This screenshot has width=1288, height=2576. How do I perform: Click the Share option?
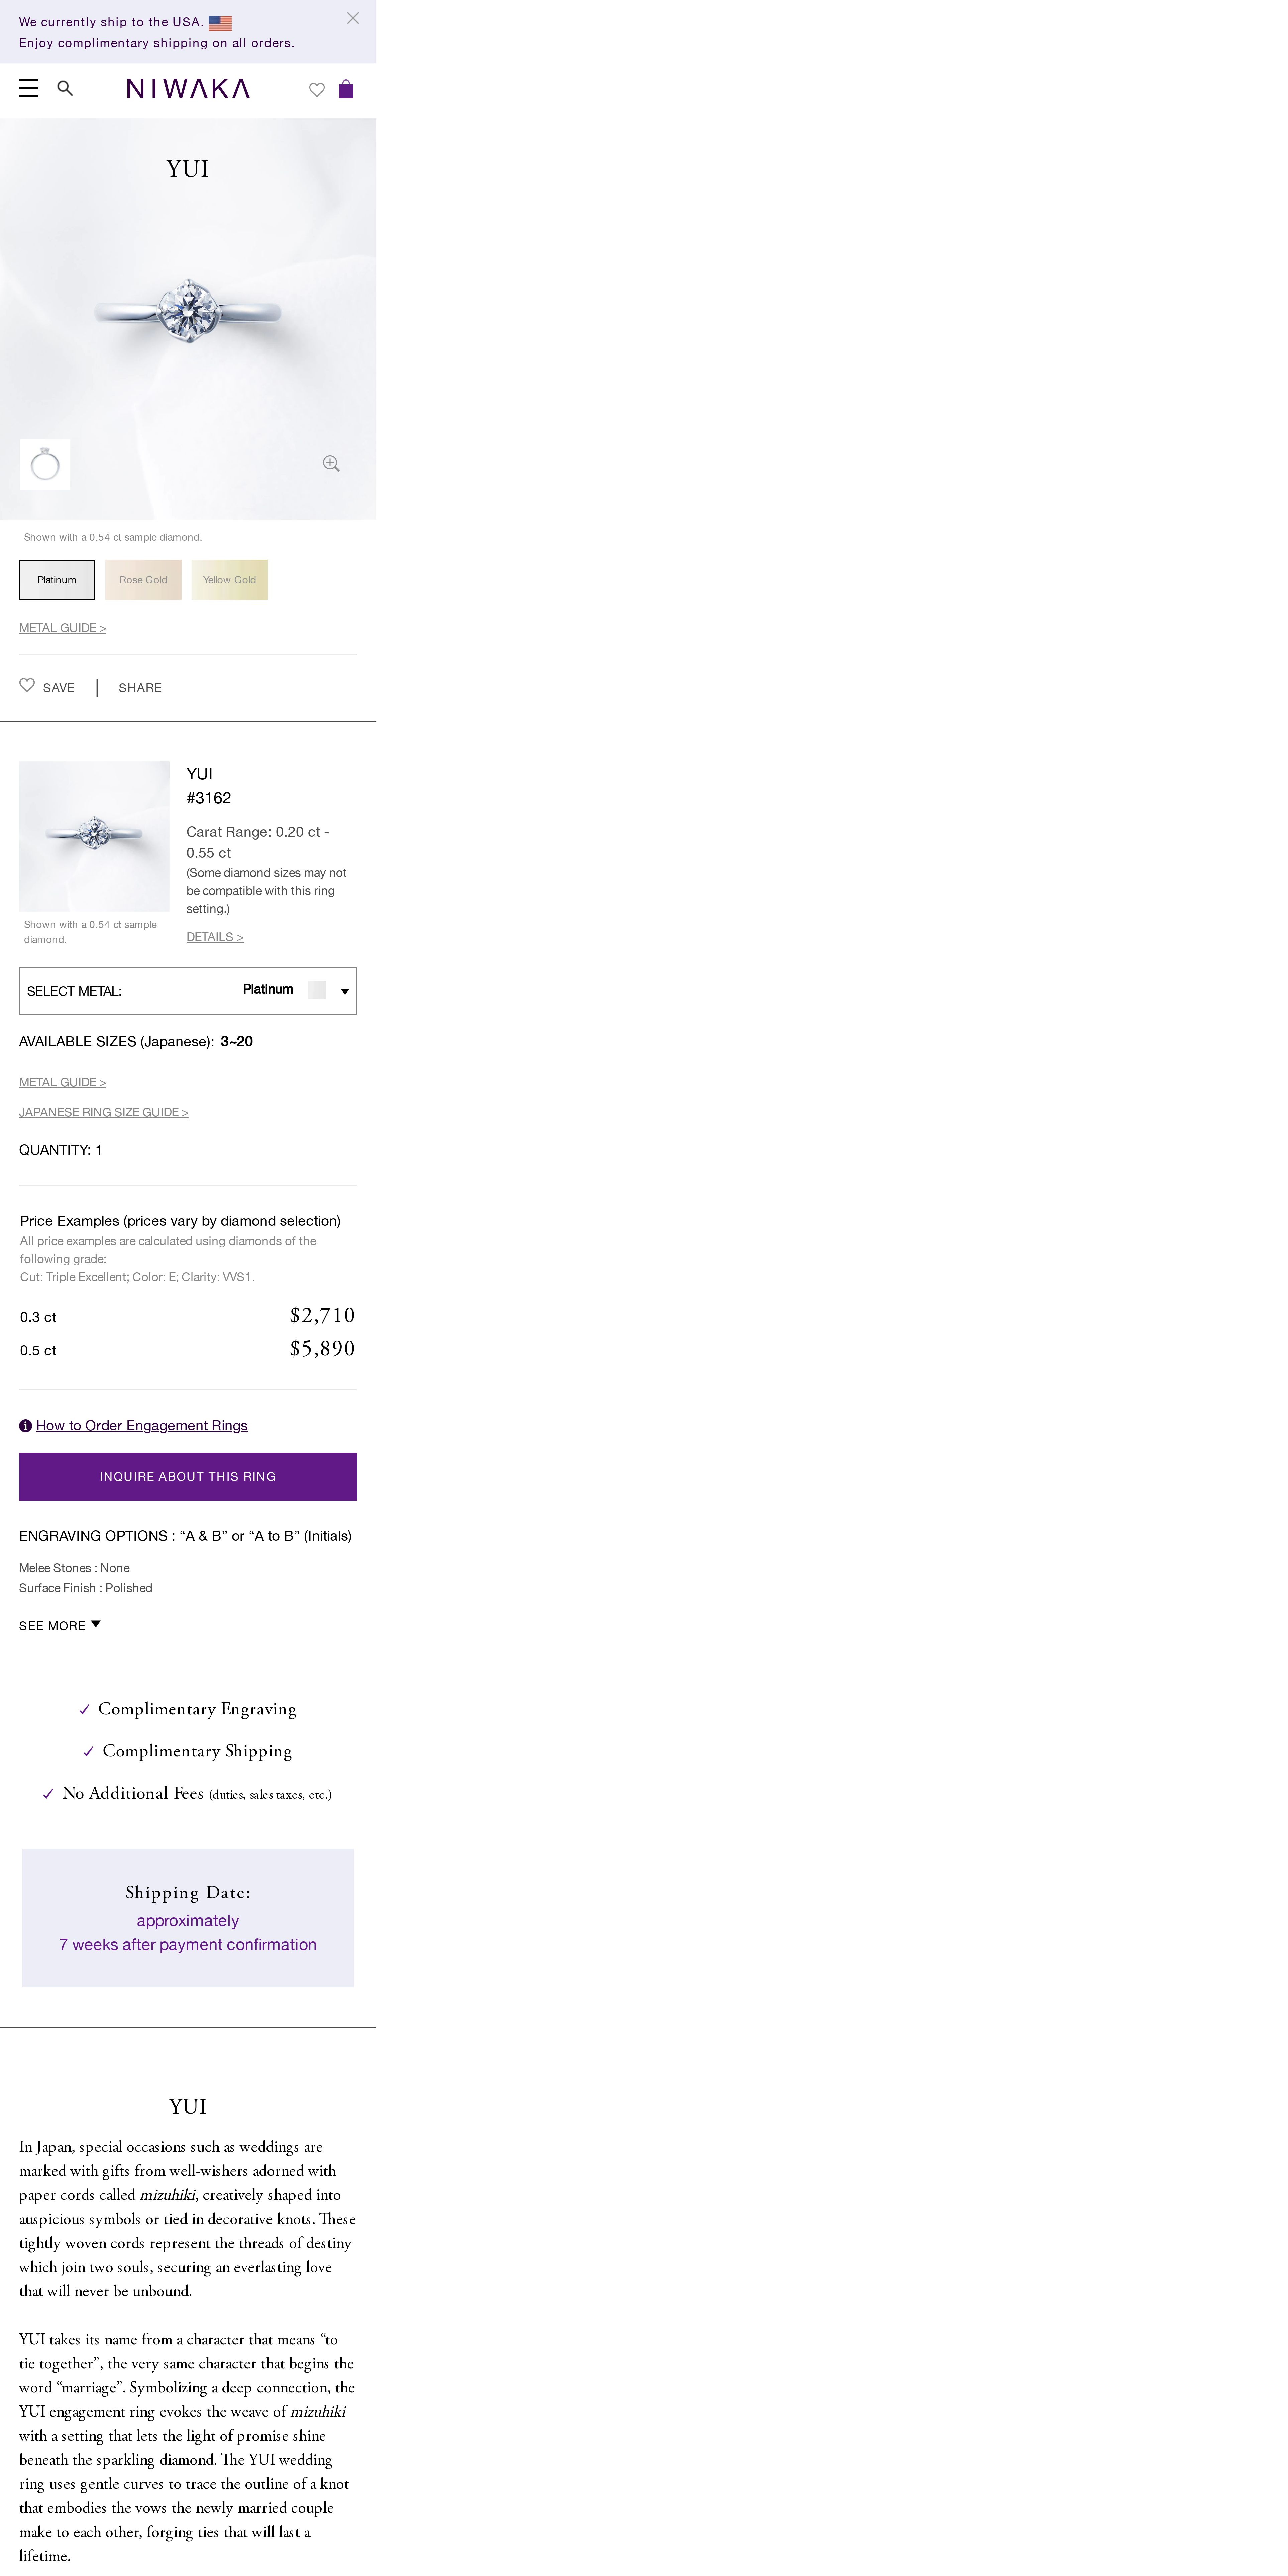point(140,688)
